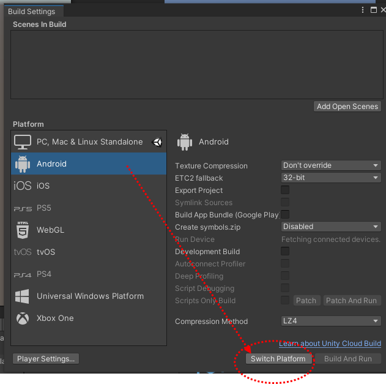Click the large Android icon in the settings header
The image size is (386, 384).
(x=185, y=142)
